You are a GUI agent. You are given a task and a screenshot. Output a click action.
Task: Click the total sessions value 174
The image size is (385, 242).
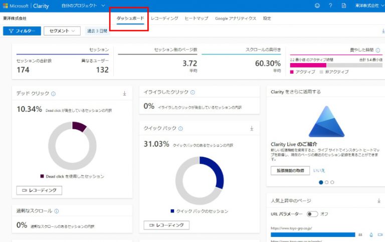coord(23,70)
